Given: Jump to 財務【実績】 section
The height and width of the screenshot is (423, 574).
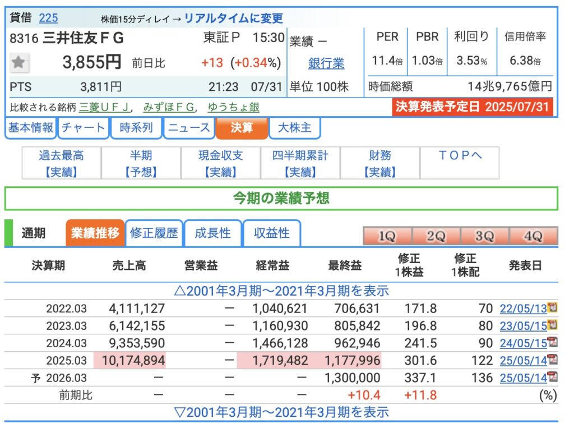Looking at the screenshot, I should [380, 163].
